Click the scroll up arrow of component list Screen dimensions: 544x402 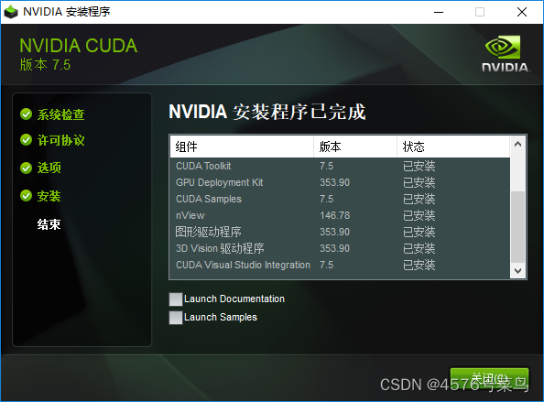click(x=518, y=144)
